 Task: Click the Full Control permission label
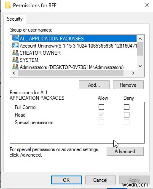(26, 107)
